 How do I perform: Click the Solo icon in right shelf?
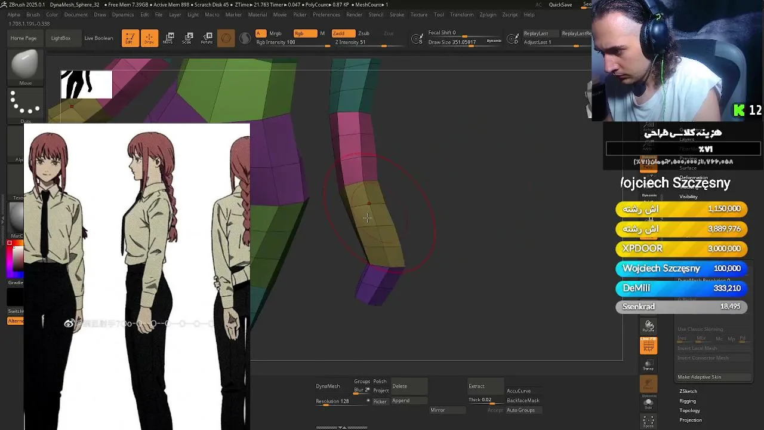click(x=649, y=403)
